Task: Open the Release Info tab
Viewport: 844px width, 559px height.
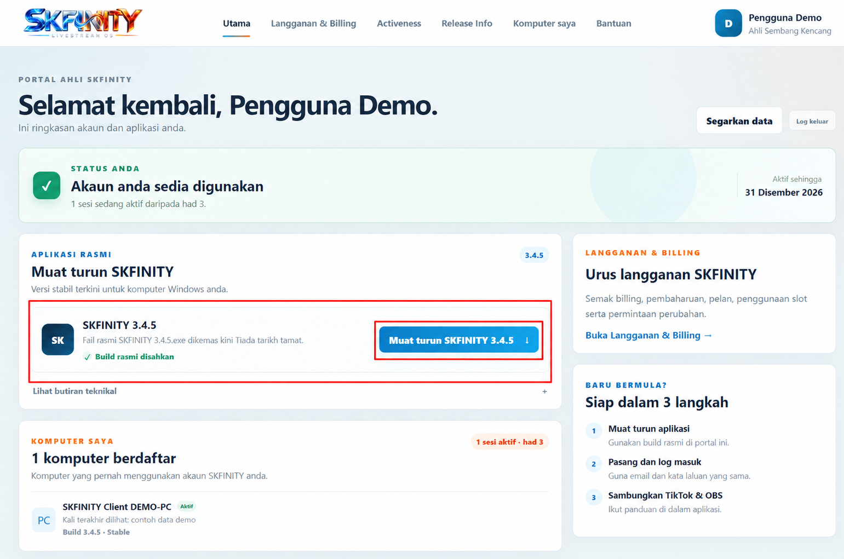Action: tap(467, 24)
